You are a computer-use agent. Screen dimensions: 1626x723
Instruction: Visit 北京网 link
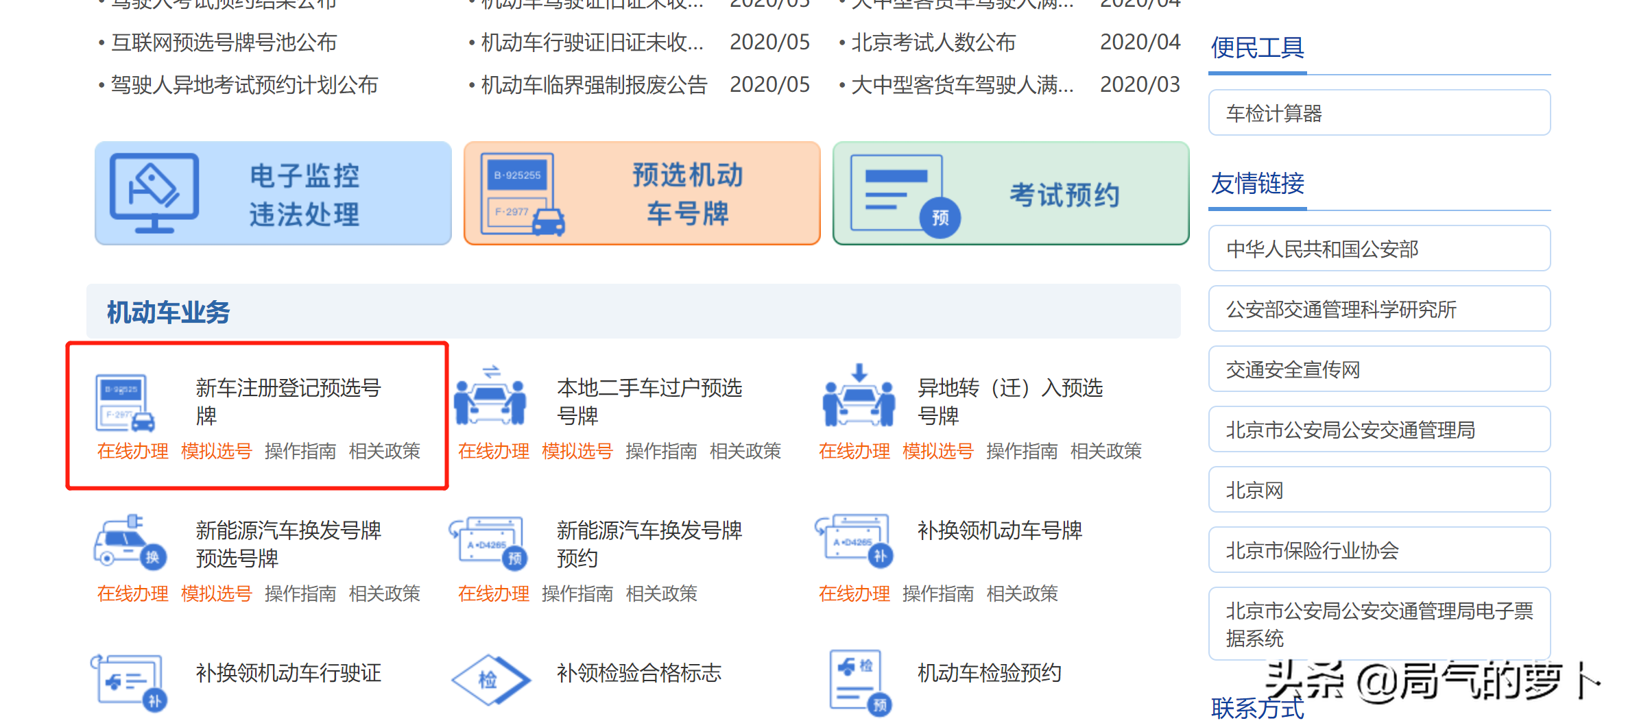(1379, 490)
